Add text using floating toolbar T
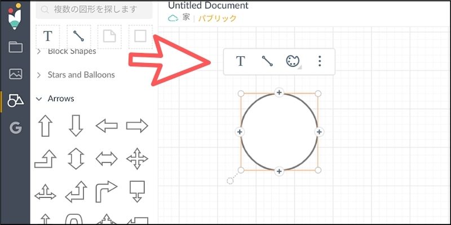This screenshot has height=225, width=451. pyautogui.click(x=241, y=61)
